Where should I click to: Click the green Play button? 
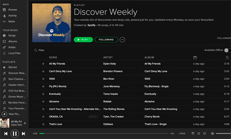[x=83, y=40]
